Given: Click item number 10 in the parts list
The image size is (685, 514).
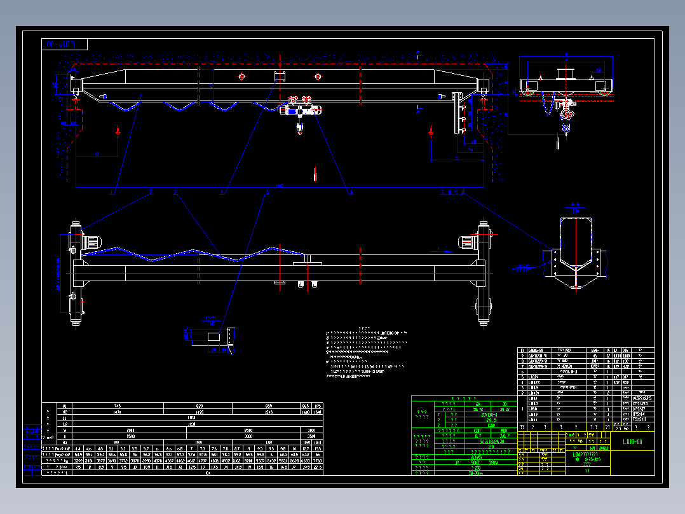Looking at the screenshot, I should (522, 351).
